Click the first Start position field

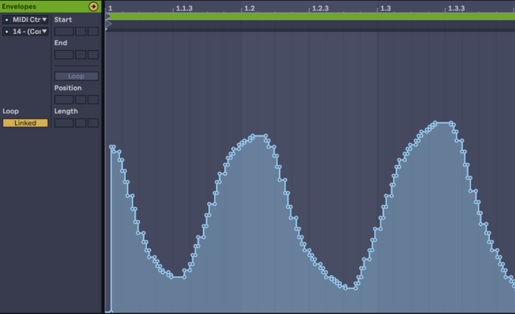[64, 31]
